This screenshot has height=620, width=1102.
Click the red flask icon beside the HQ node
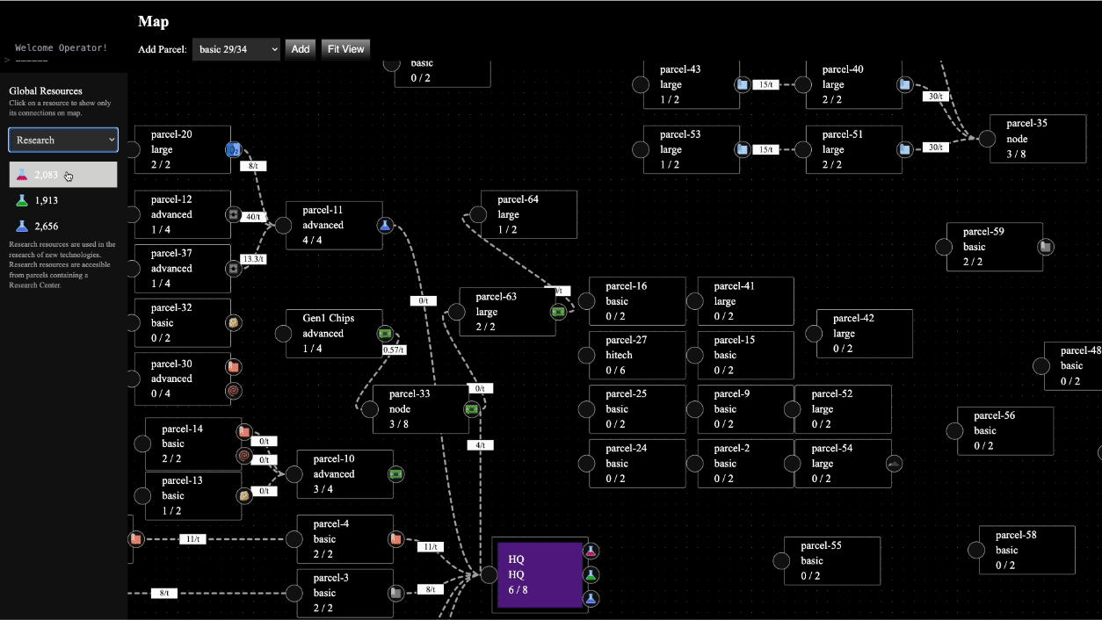pyautogui.click(x=591, y=551)
